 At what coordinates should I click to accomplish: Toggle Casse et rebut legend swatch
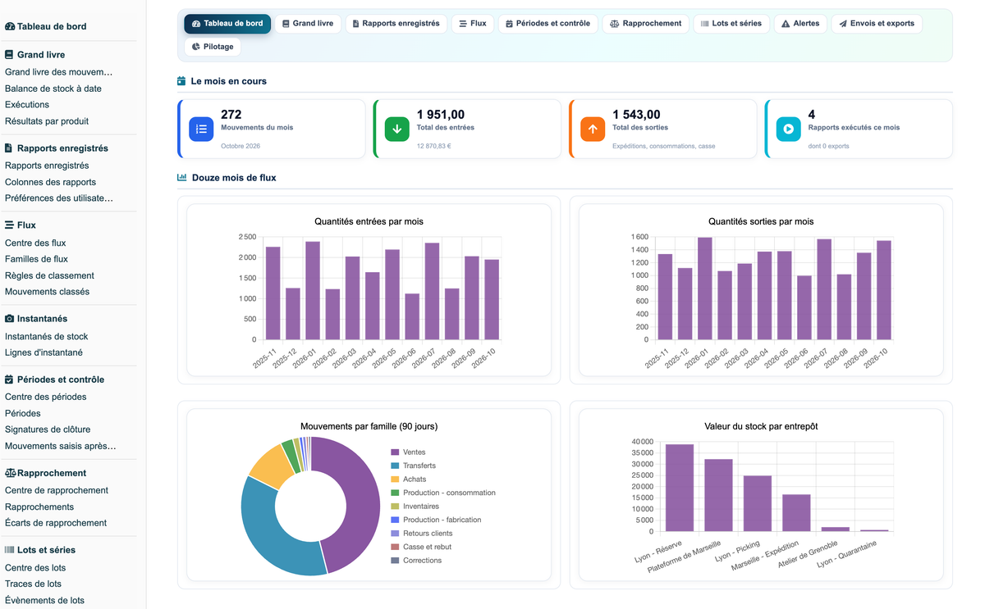pyautogui.click(x=395, y=547)
